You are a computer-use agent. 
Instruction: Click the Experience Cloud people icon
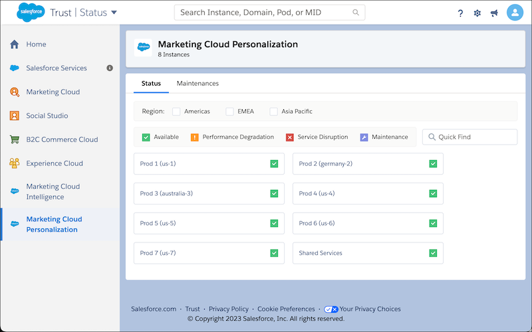[14, 163]
